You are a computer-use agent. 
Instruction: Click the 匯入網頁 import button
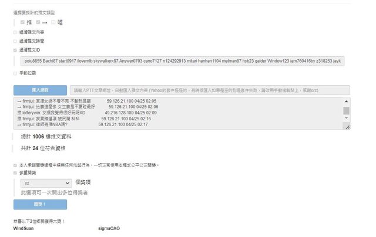(40, 90)
